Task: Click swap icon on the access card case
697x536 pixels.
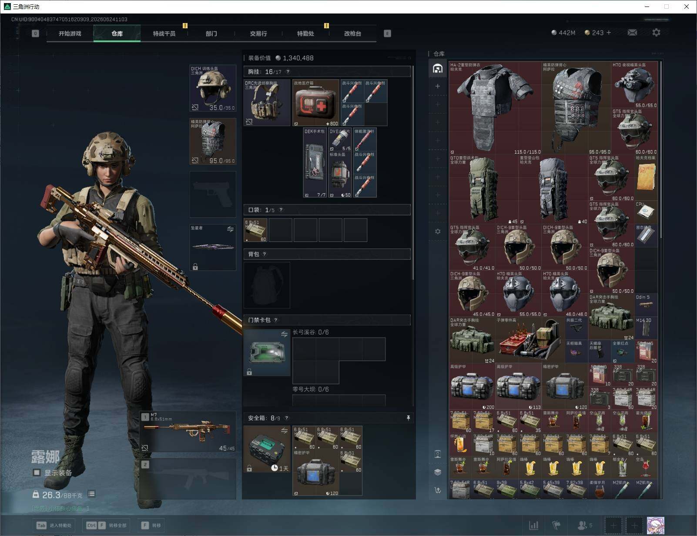Action: click(x=284, y=334)
